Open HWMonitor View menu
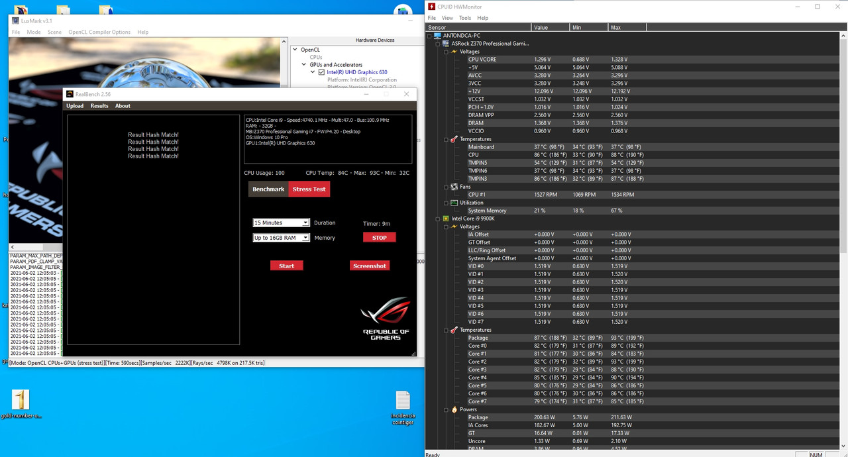848x457 pixels. 447,18
